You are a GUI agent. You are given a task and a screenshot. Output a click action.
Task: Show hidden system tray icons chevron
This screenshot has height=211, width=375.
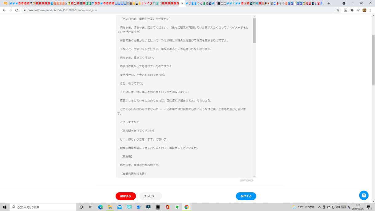pyautogui.click(x=319, y=207)
